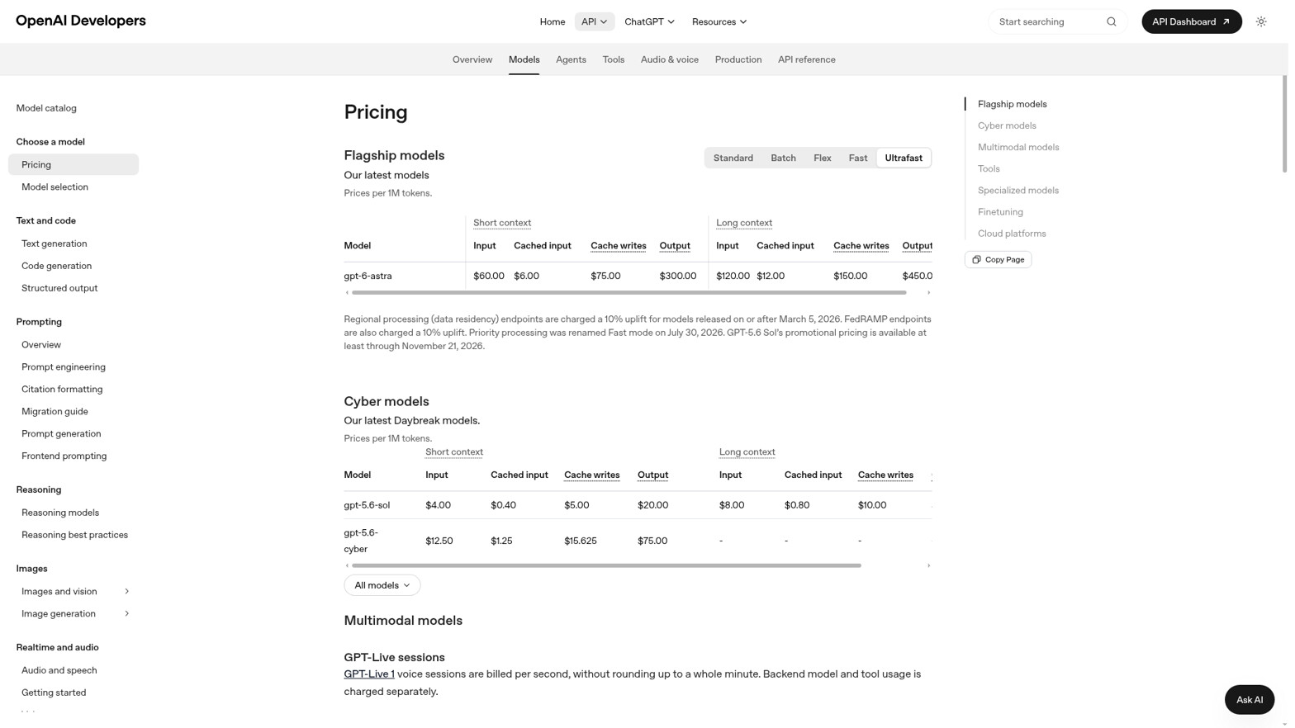
Task: Select the Fast pricing tier
Action: click(857, 158)
